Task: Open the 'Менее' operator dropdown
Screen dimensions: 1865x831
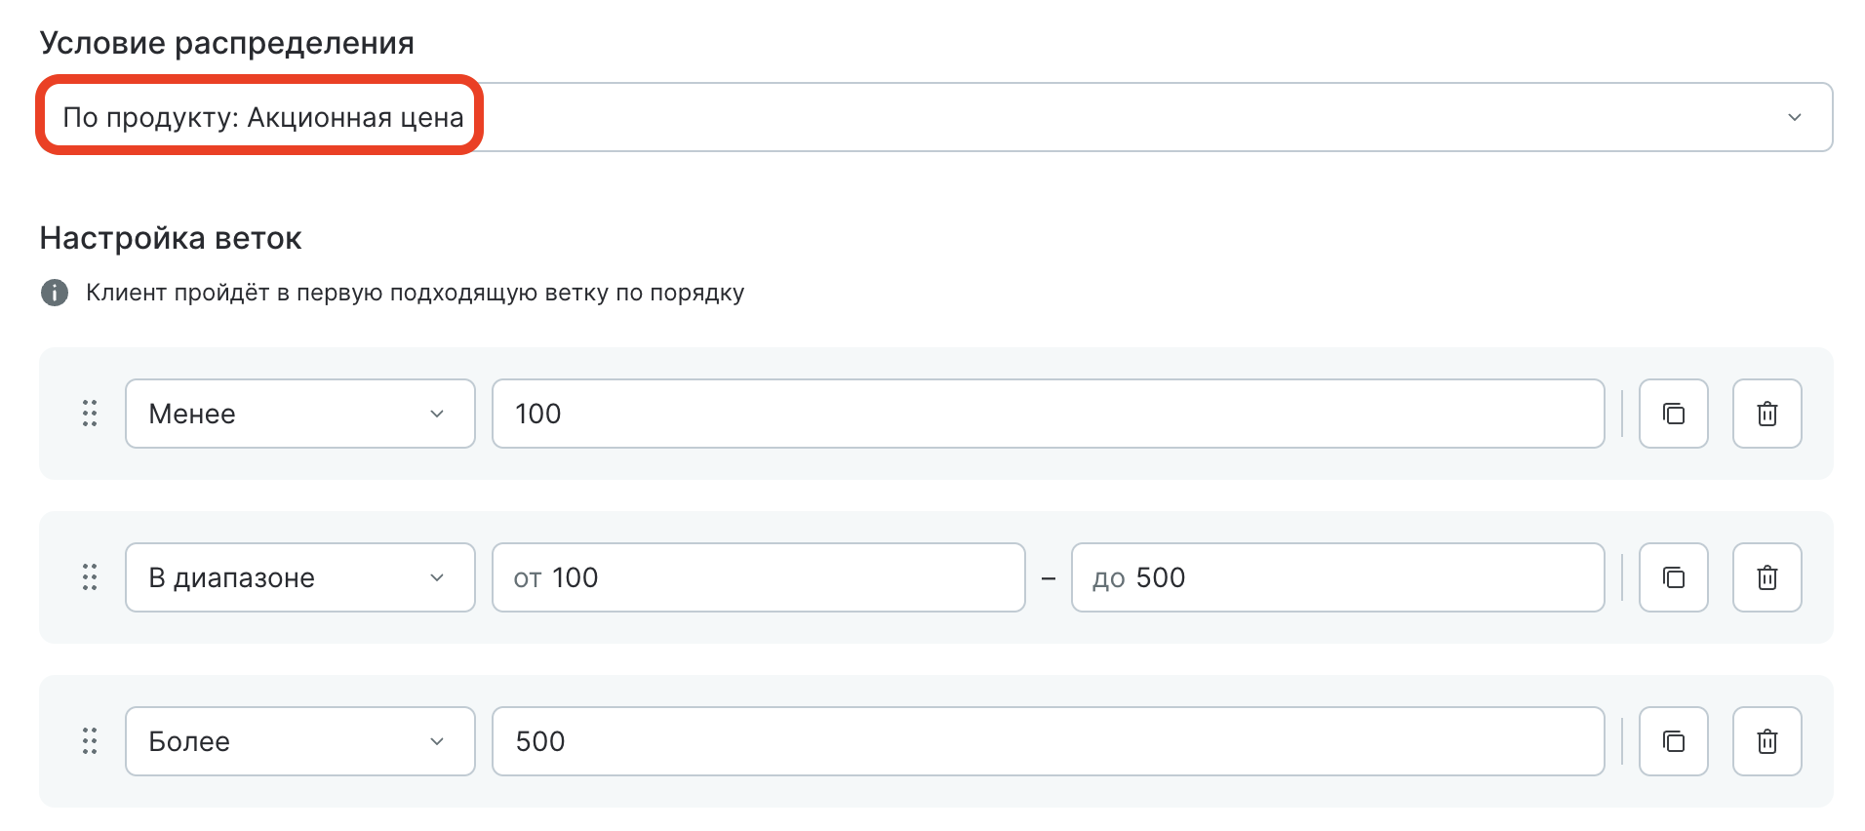Action: [299, 414]
